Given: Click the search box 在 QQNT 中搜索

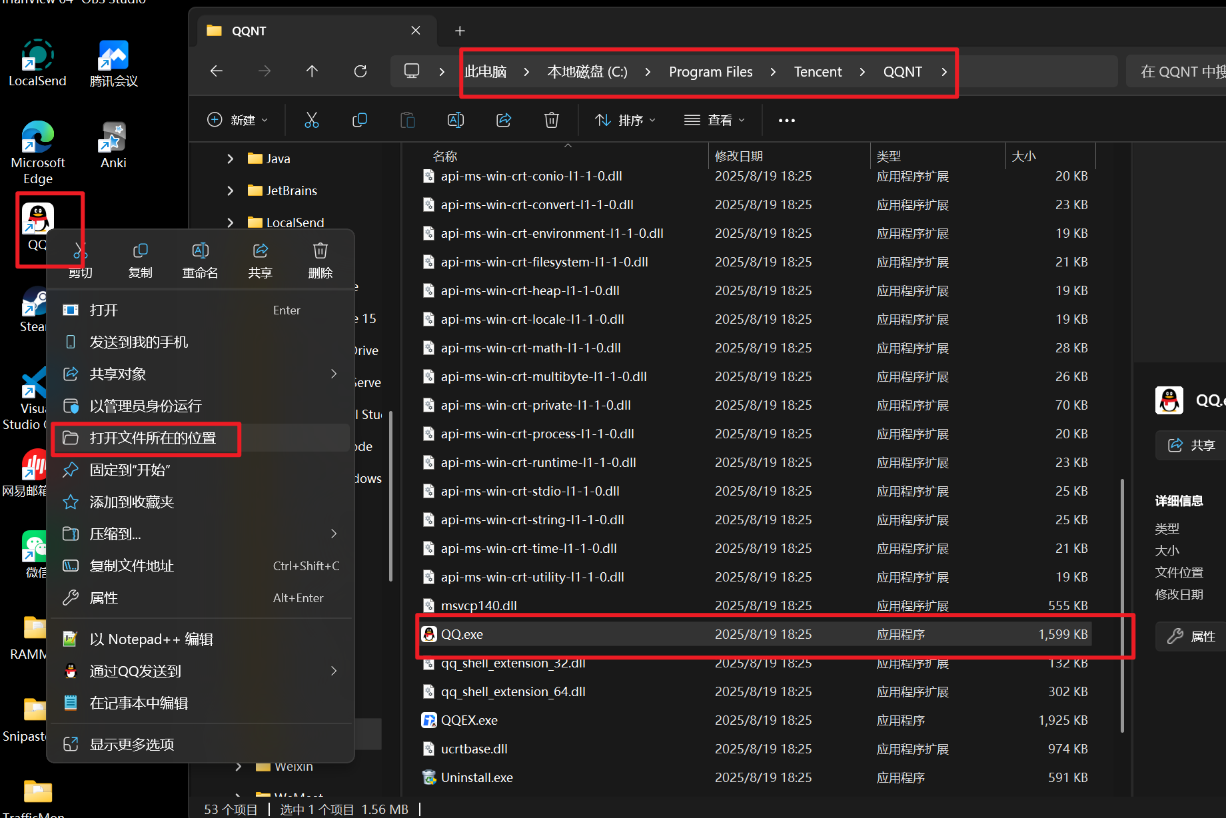Looking at the screenshot, I should pyautogui.click(x=1176, y=71).
